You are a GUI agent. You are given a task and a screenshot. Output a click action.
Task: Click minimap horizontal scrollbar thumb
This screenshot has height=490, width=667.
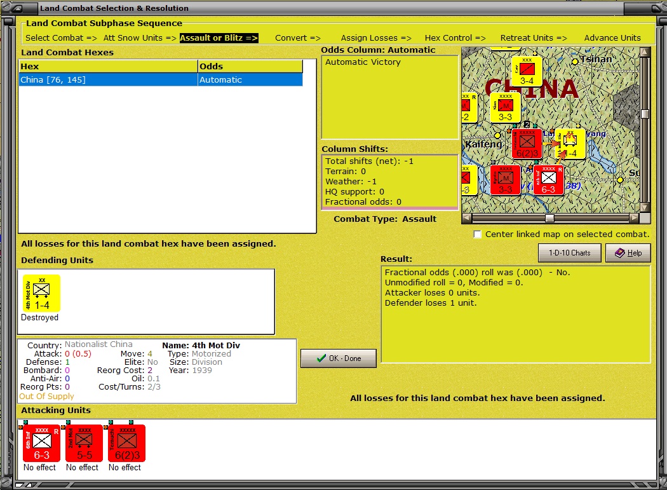tap(549, 218)
